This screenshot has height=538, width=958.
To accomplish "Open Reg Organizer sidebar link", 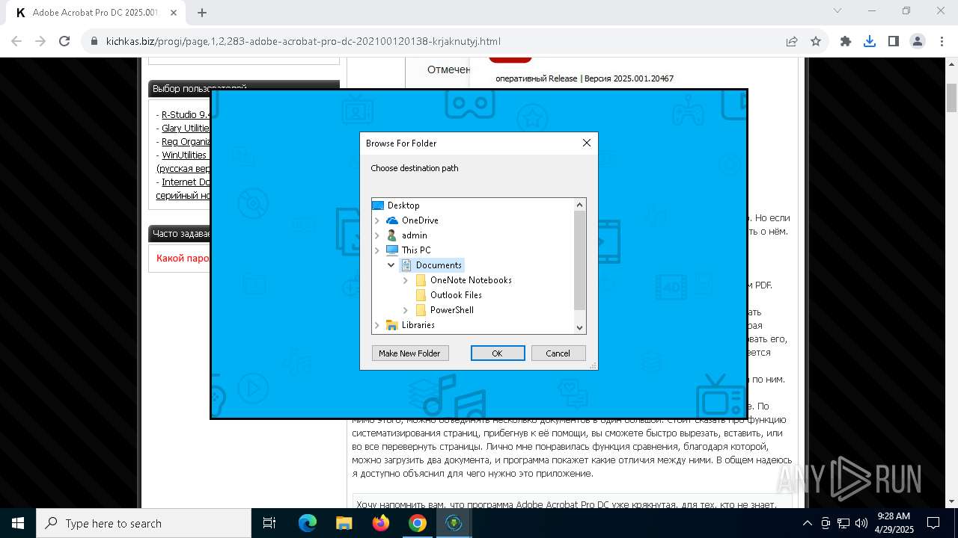I will pos(186,141).
